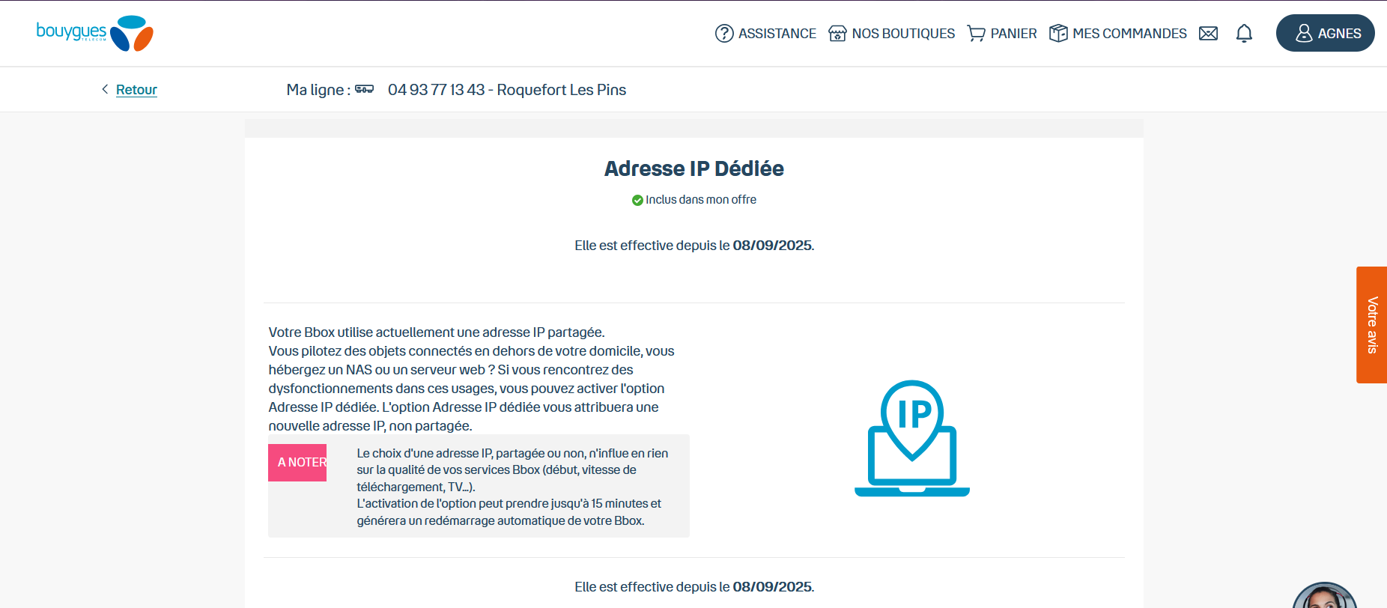Open the chat assistant avatar
The width and height of the screenshot is (1387, 608).
coord(1324,597)
